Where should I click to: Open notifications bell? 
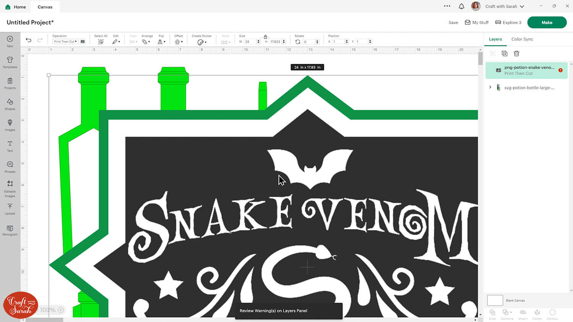[x=461, y=6]
